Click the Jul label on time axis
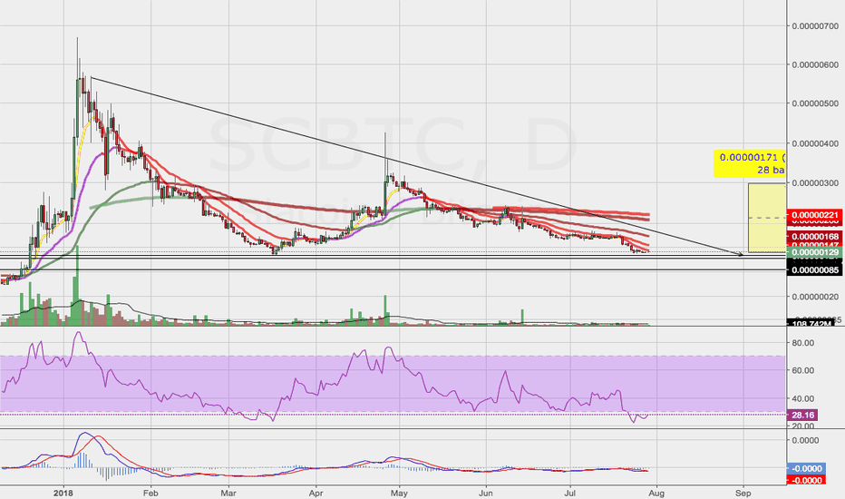 [570, 493]
